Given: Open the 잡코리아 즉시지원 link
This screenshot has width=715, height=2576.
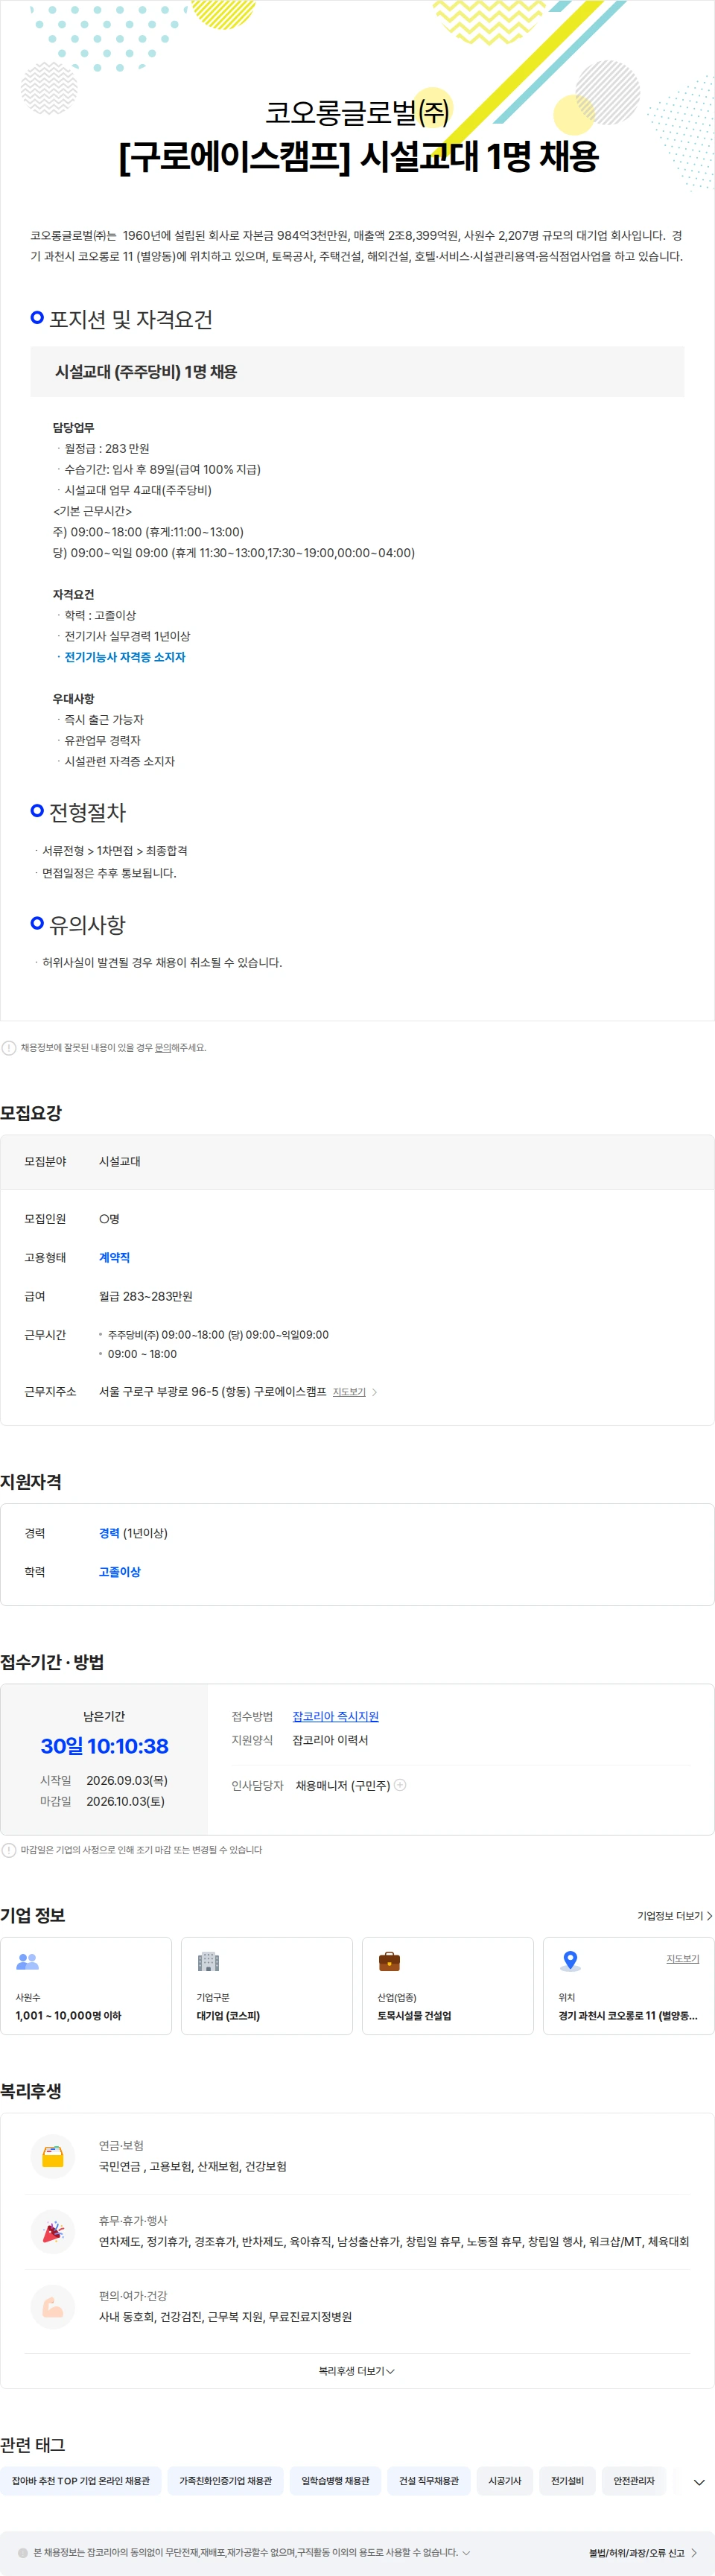Looking at the screenshot, I should 335,1716.
